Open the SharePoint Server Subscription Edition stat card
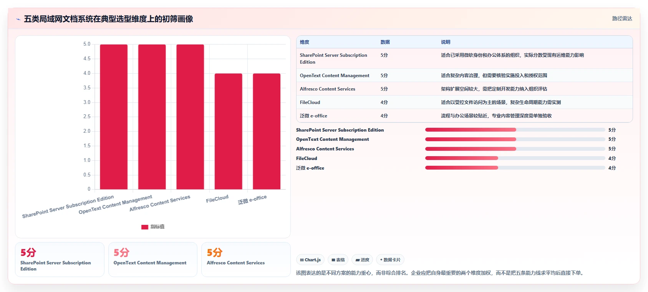648x292 pixels. pos(60,259)
